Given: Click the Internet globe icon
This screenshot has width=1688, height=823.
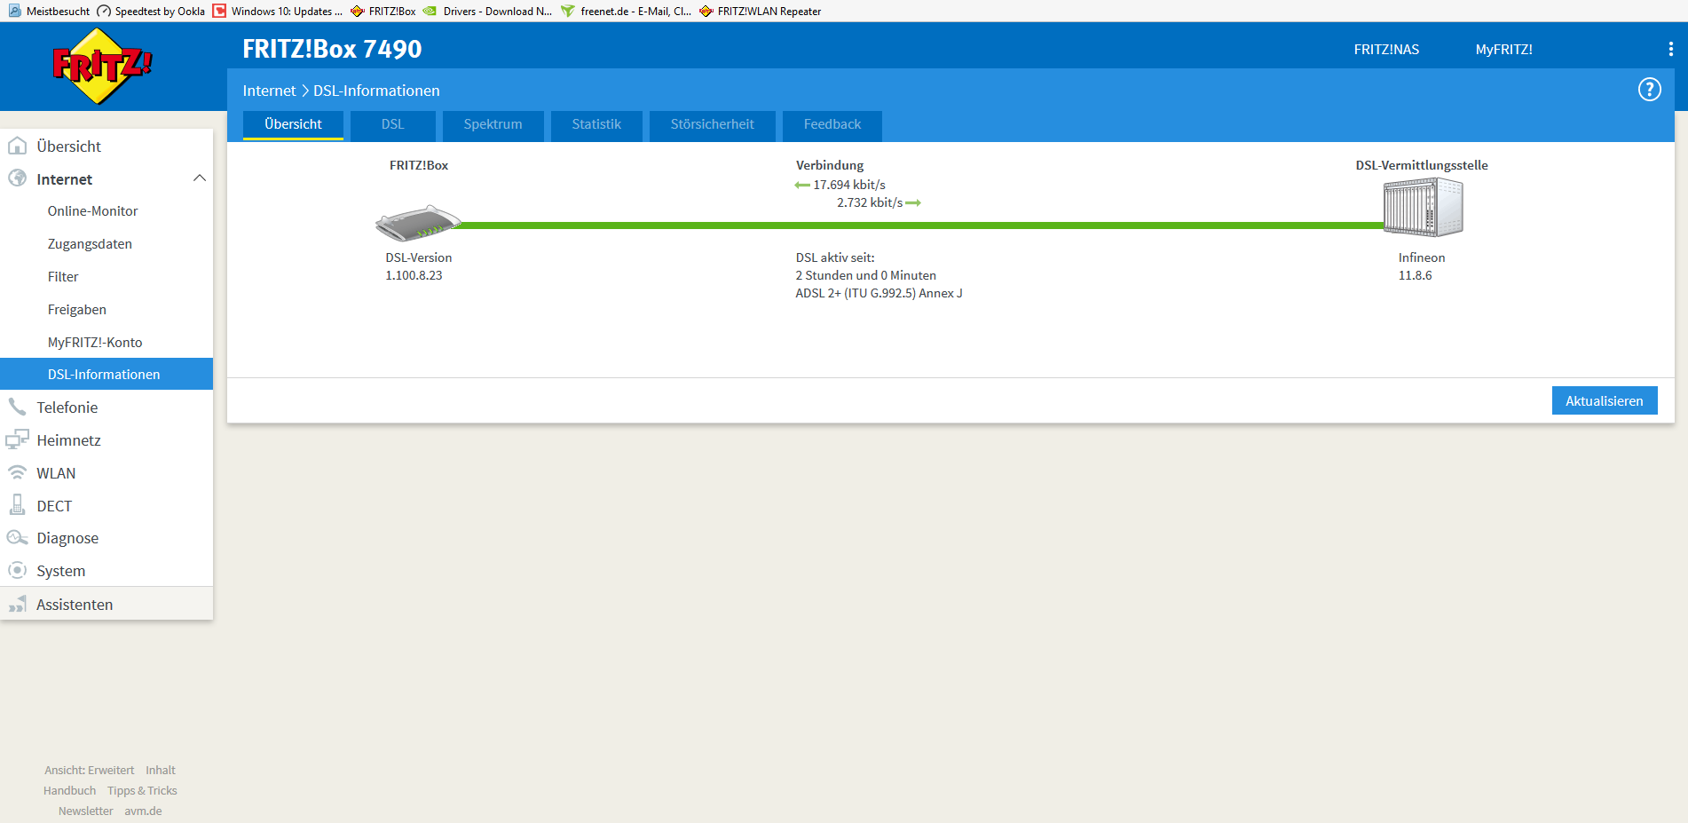Looking at the screenshot, I should 17,178.
